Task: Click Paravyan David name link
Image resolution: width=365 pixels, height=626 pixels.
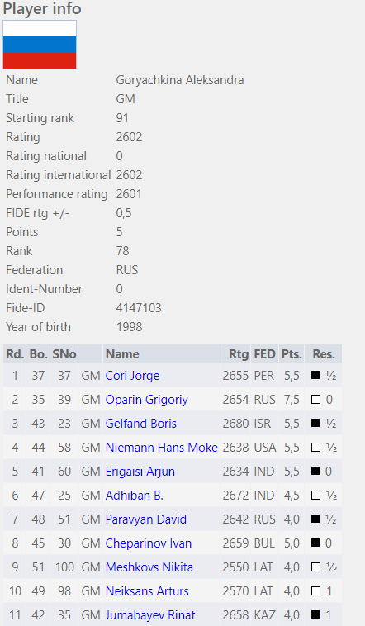Action: point(146,519)
